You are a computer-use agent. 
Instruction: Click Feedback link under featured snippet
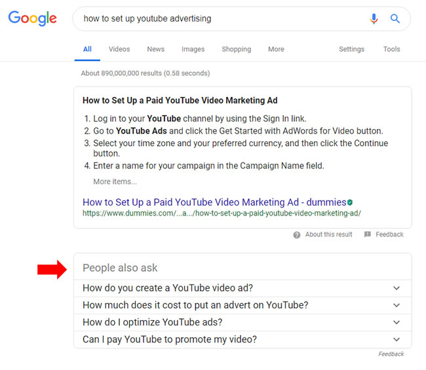389,234
